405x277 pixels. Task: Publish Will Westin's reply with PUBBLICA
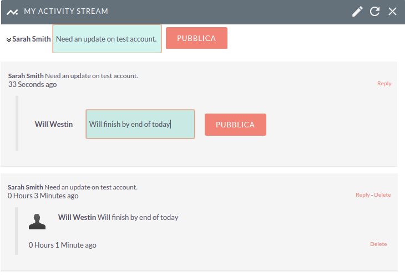click(x=235, y=125)
